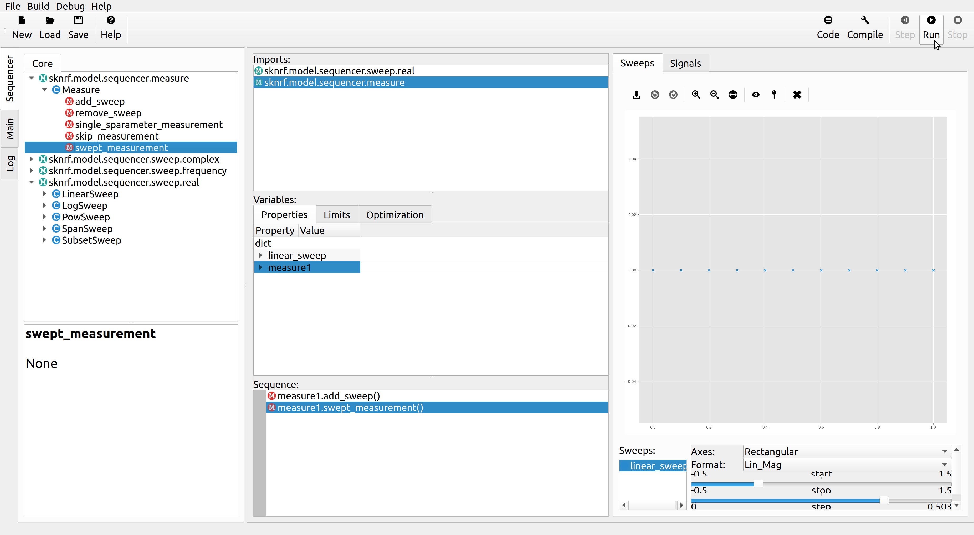Expand the LogSweep class

pyautogui.click(x=45, y=206)
